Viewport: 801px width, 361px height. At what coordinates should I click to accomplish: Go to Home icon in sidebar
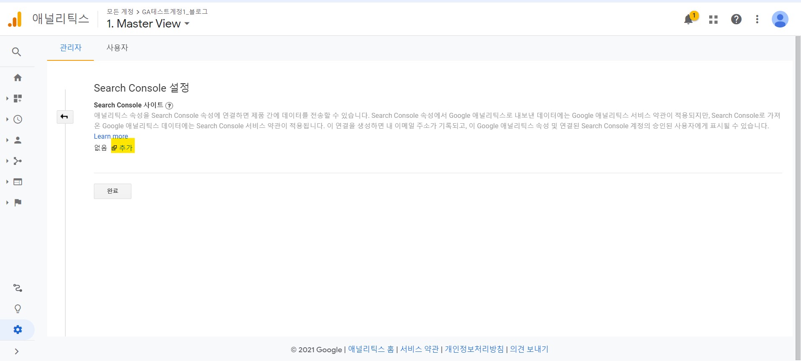point(18,77)
